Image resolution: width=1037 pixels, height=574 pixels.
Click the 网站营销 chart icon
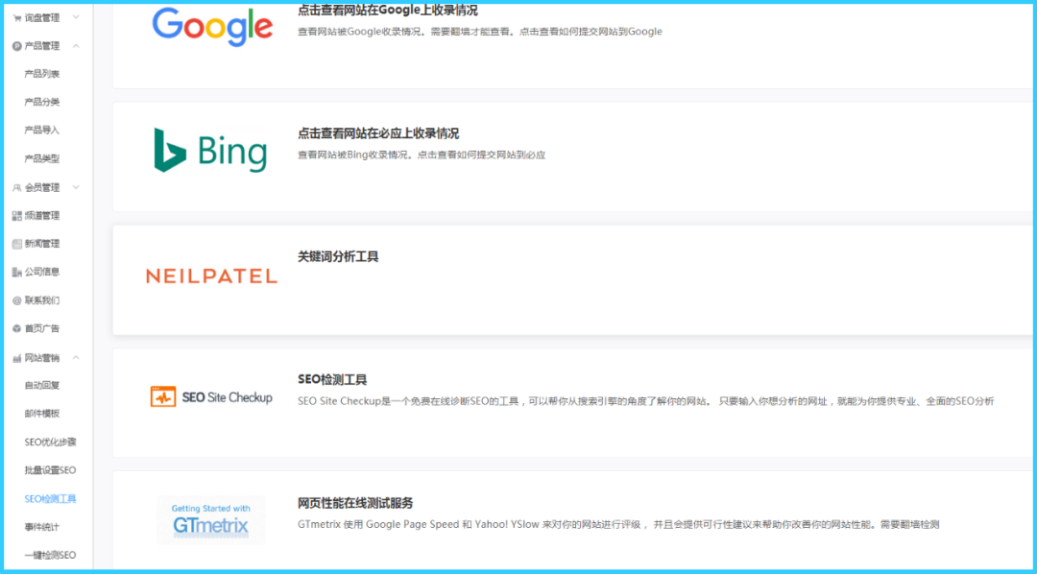click(x=17, y=358)
